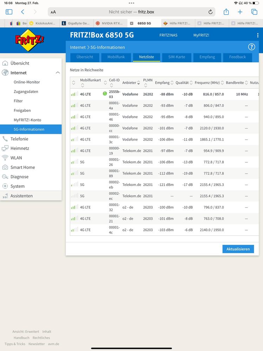This screenshot has width=263, height=351.
Task: Click signal bars icon of -93 dBm Vodafone row
Action: [74, 105]
